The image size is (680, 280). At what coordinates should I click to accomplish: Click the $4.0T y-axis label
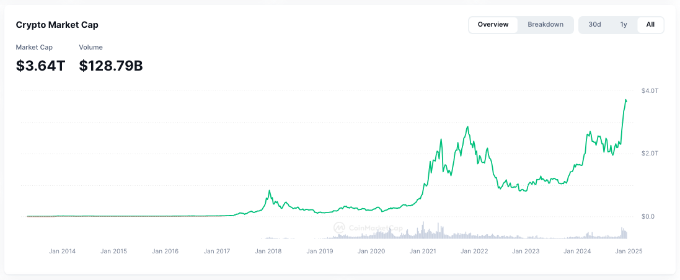click(x=650, y=90)
